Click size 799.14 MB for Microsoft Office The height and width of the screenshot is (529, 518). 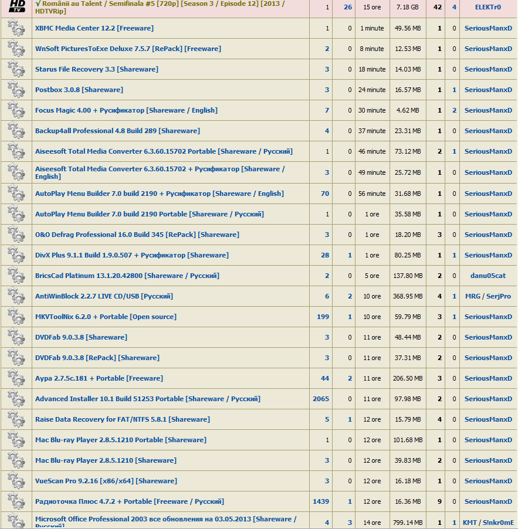(x=408, y=523)
